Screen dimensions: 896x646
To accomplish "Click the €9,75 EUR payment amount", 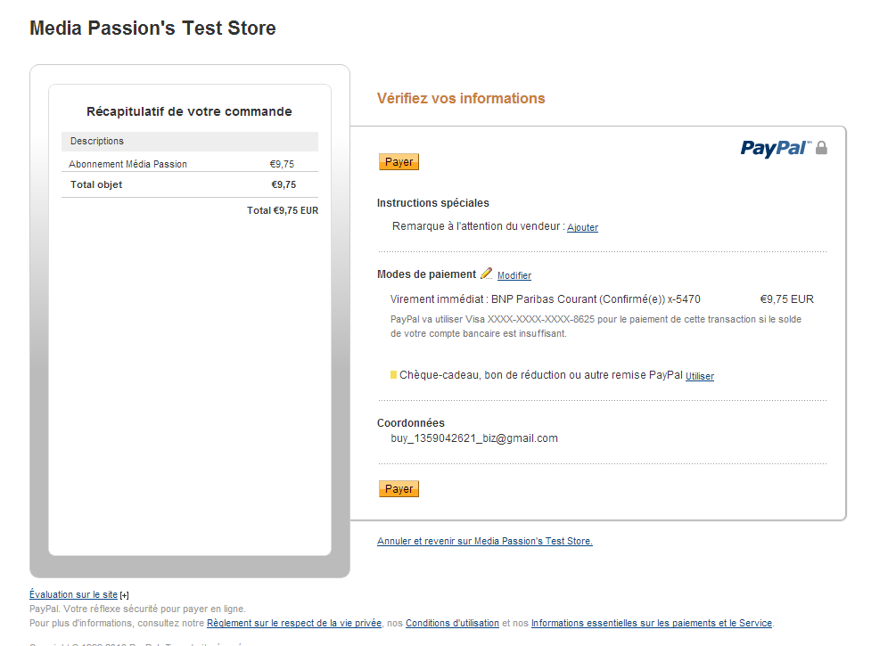I will click(x=786, y=299).
